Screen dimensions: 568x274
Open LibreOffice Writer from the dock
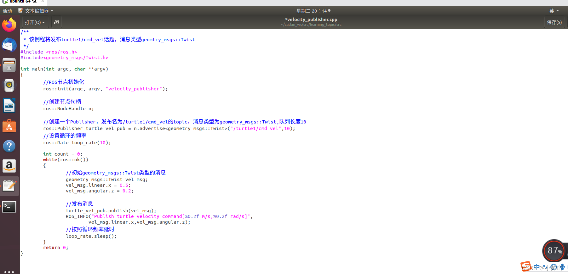pyautogui.click(x=9, y=106)
